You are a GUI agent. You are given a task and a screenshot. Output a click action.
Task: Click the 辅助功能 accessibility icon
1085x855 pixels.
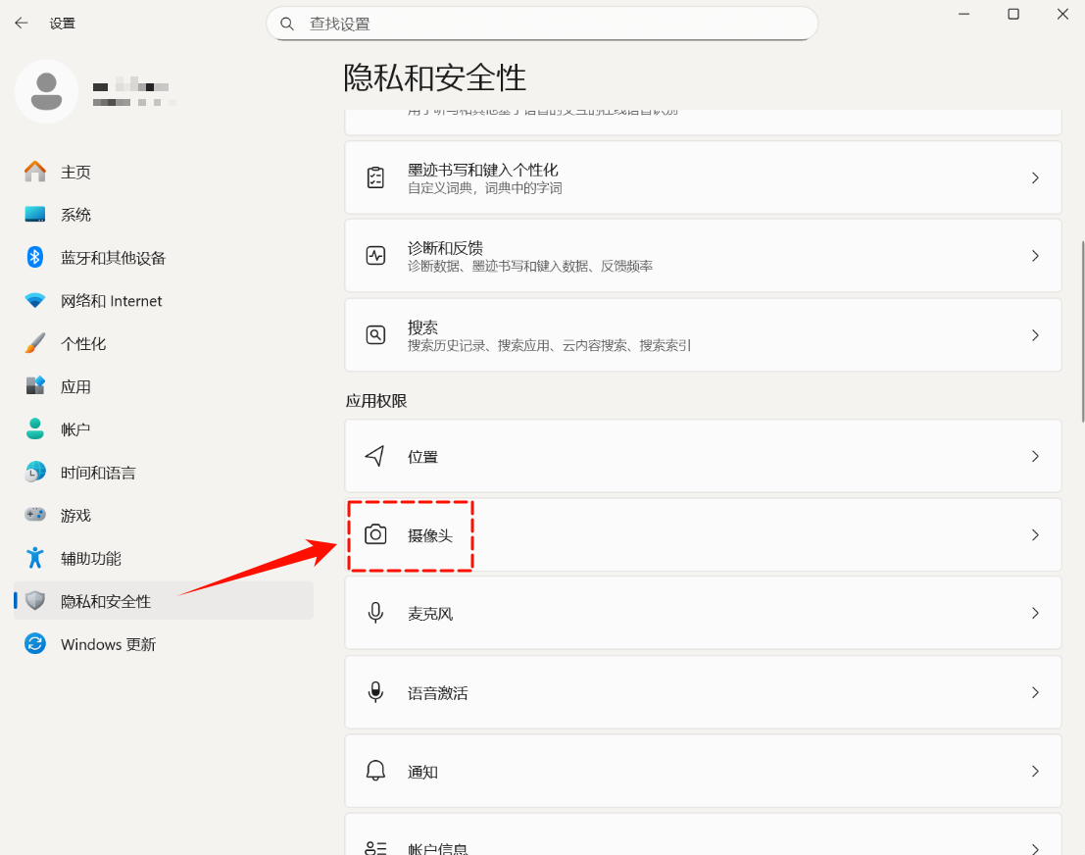32,558
